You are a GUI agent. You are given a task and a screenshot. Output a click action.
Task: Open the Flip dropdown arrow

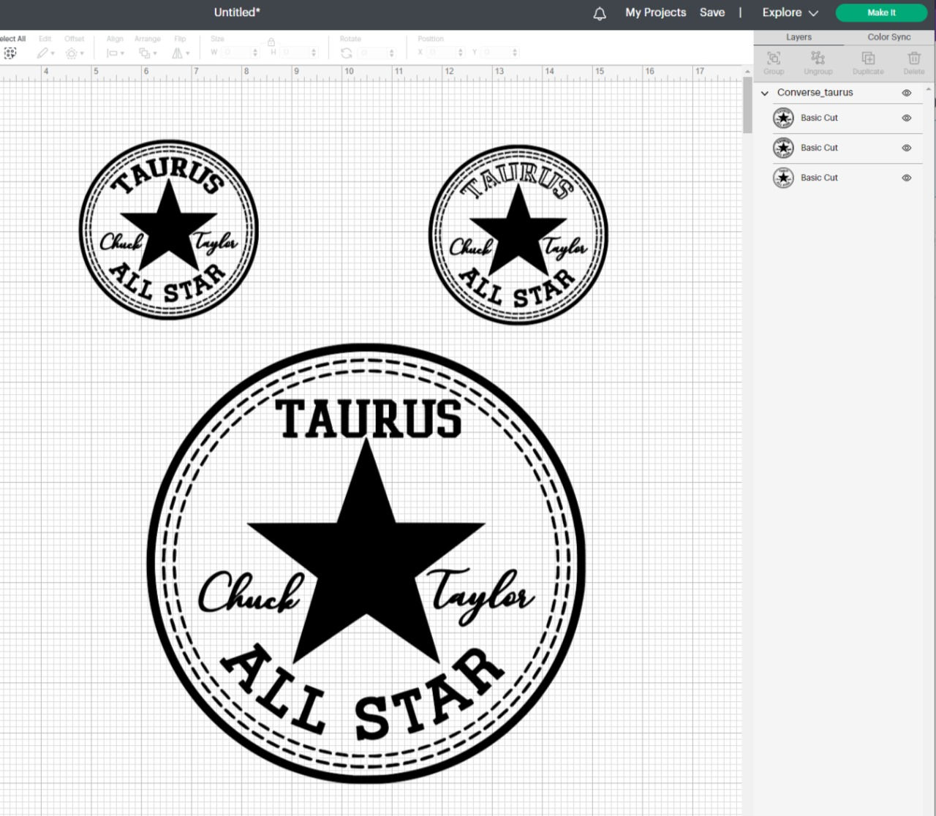tap(187, 54)
